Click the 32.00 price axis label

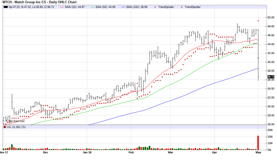tap(271, 97)
